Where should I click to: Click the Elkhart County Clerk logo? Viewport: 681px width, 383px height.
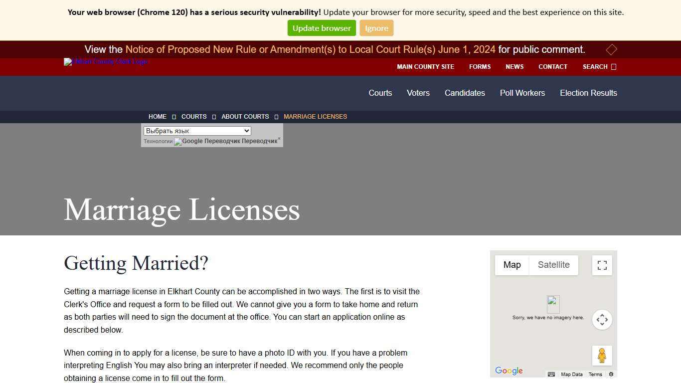point(106,62)
